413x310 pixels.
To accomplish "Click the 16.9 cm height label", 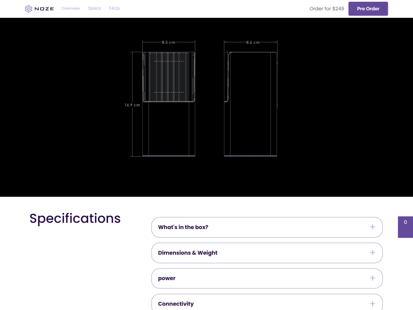I will (x=132, y=105).
